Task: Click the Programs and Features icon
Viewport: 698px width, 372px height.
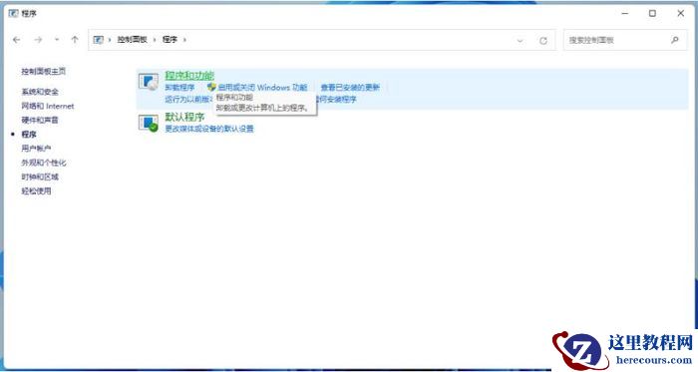Action: pyautogui.click(x=149, y=83)
